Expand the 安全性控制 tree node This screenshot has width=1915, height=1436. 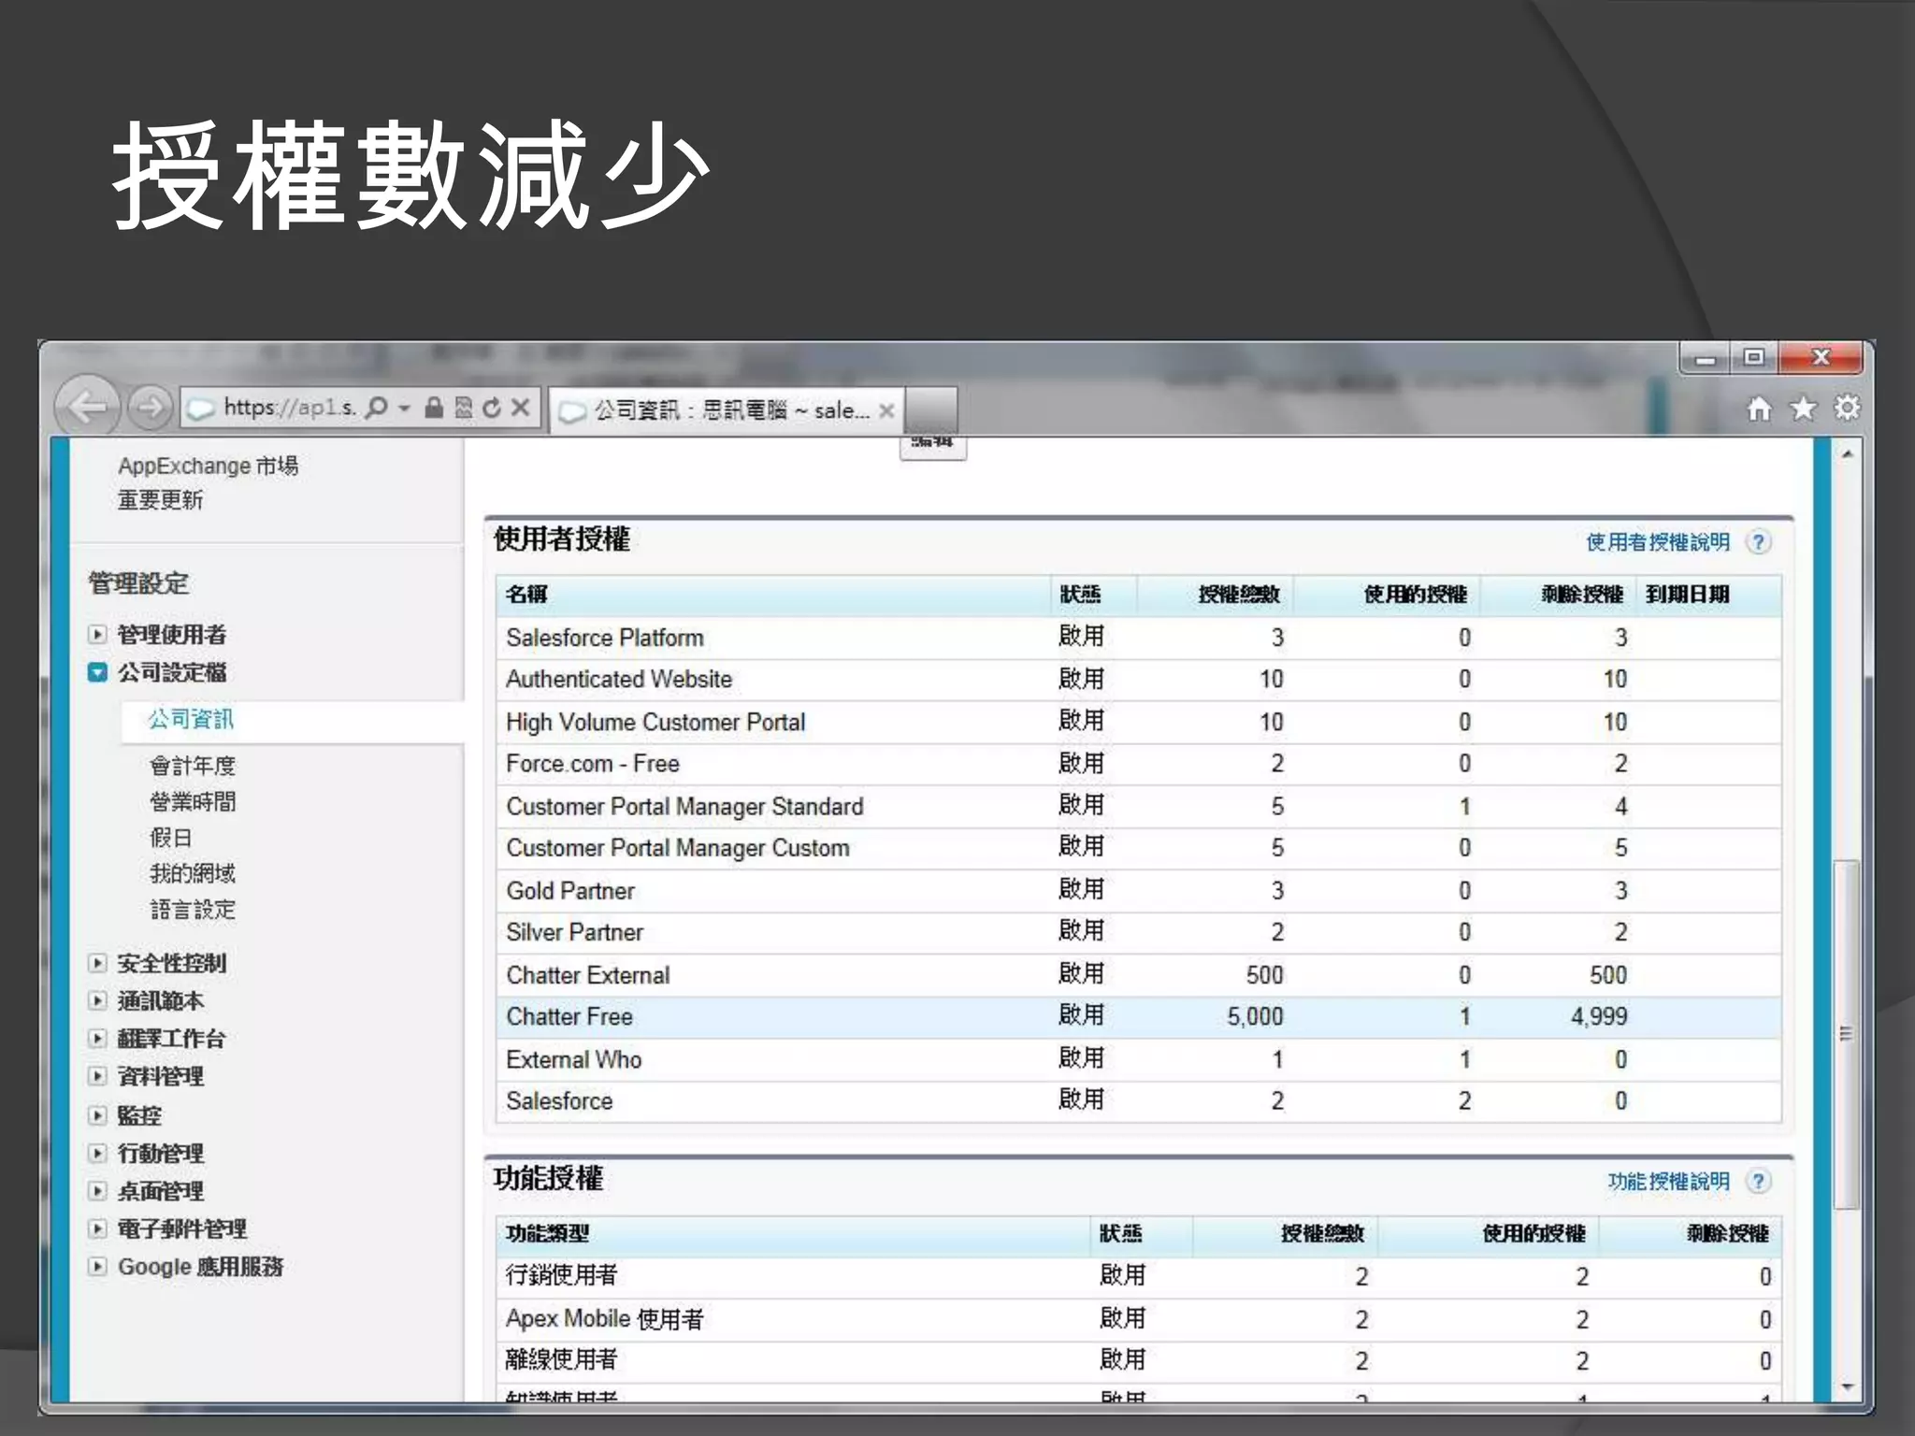click(x=97, y=963)
